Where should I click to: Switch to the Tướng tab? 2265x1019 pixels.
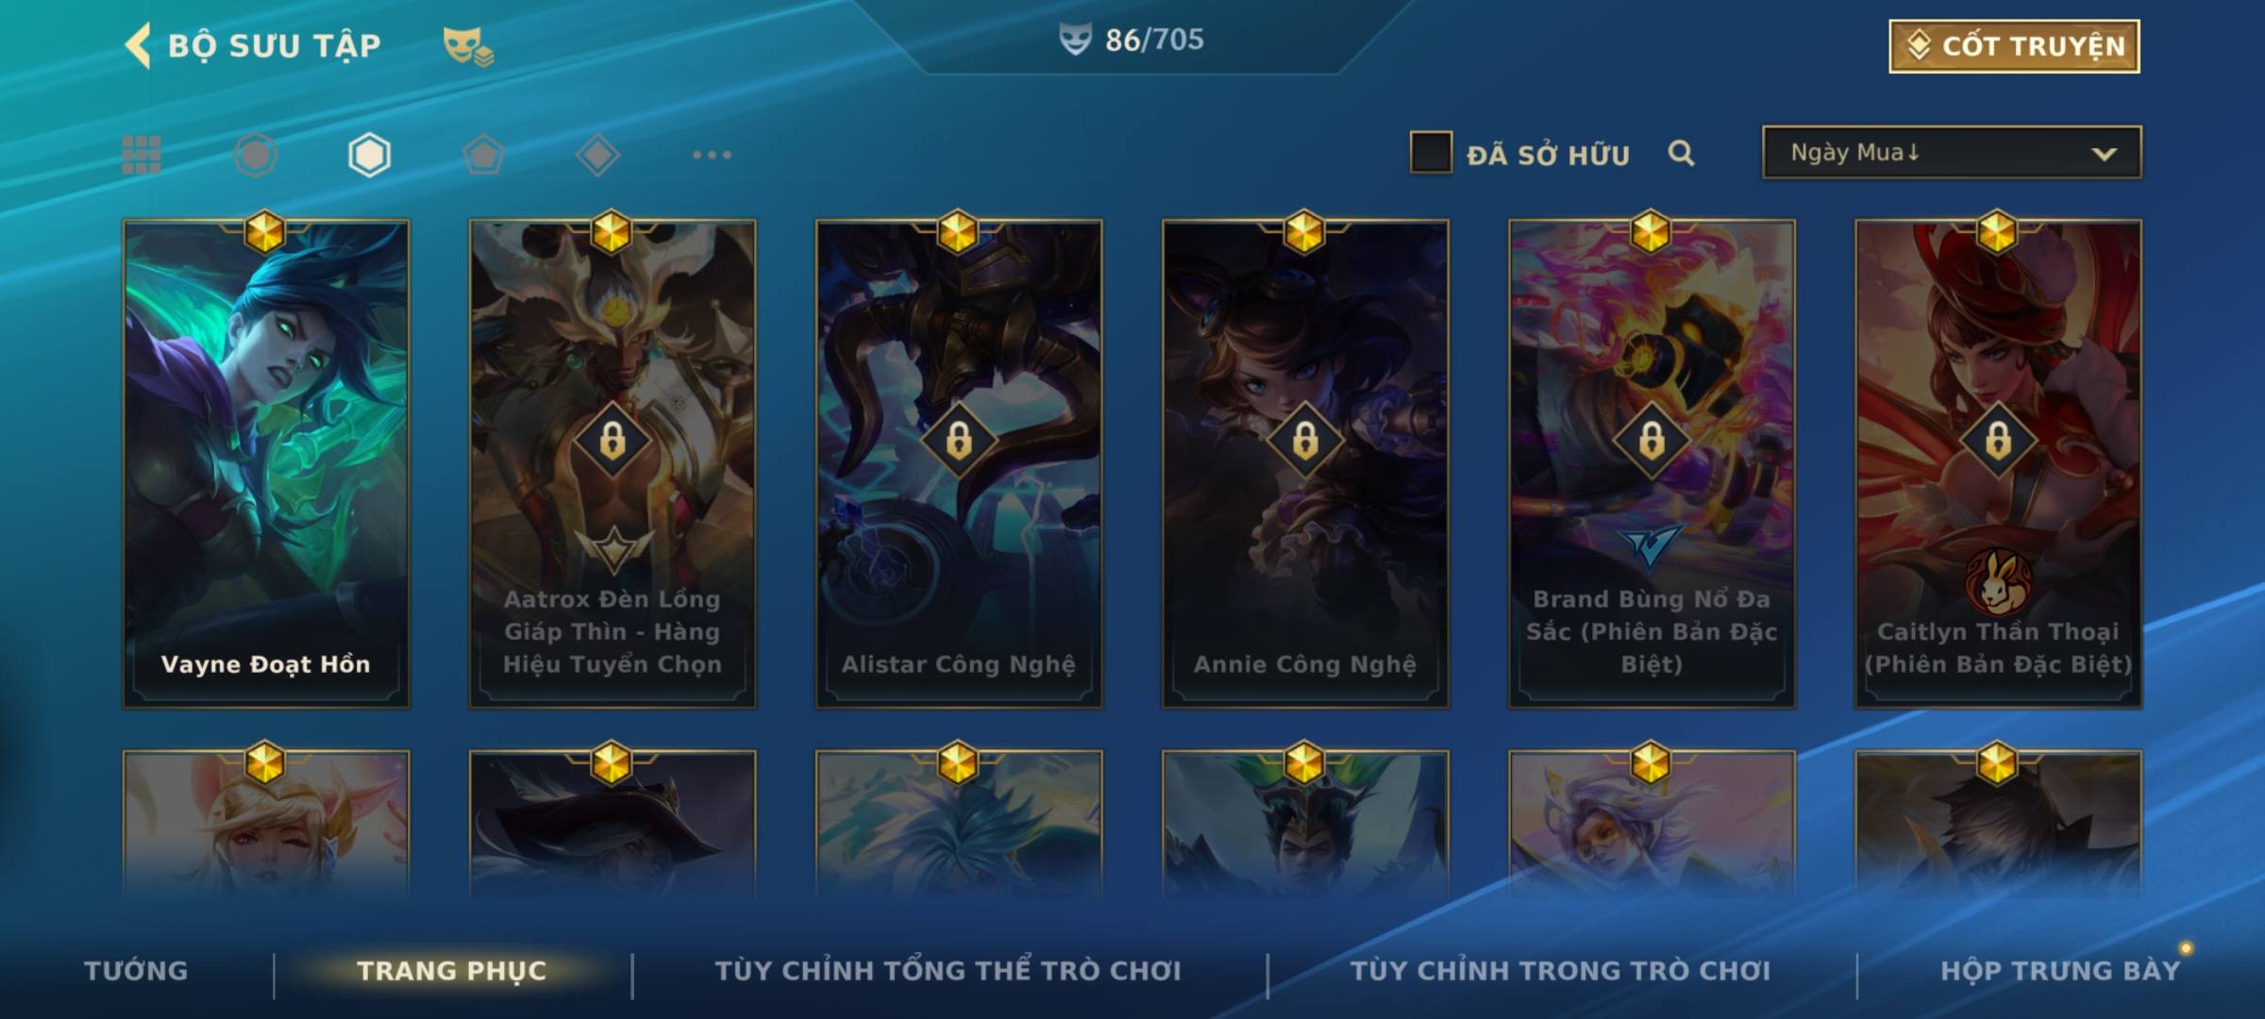[x=136, y=971]
